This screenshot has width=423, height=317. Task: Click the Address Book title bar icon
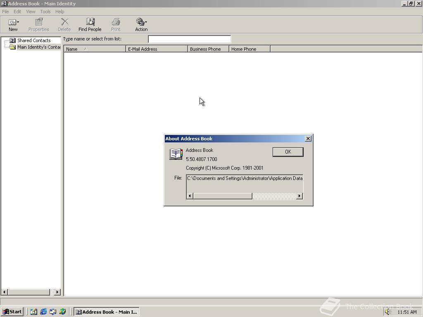pos(4,4)
